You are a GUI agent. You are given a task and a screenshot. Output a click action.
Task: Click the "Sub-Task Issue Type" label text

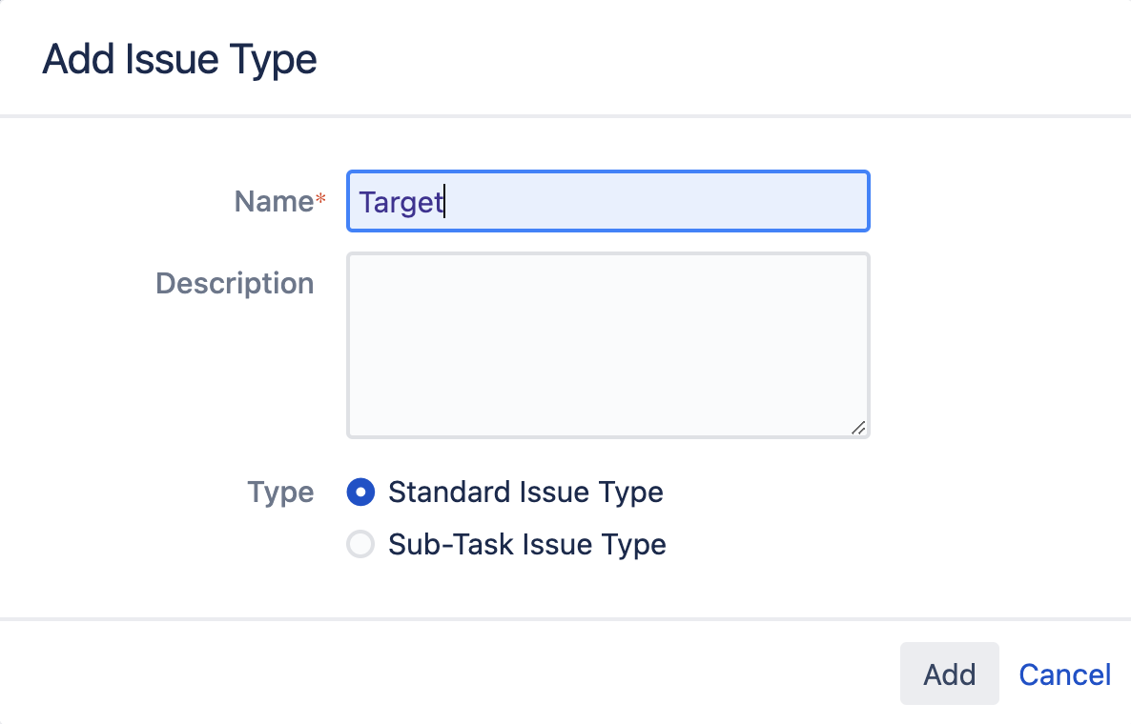click(x=526, y=545)
